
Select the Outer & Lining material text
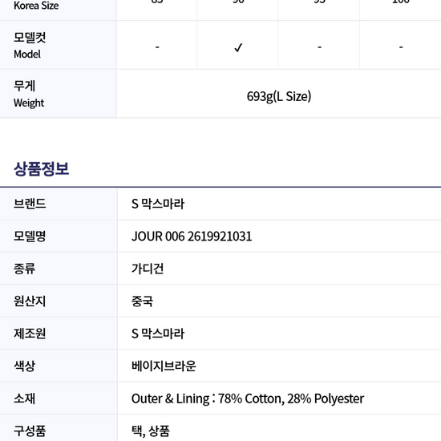(248, 399)
